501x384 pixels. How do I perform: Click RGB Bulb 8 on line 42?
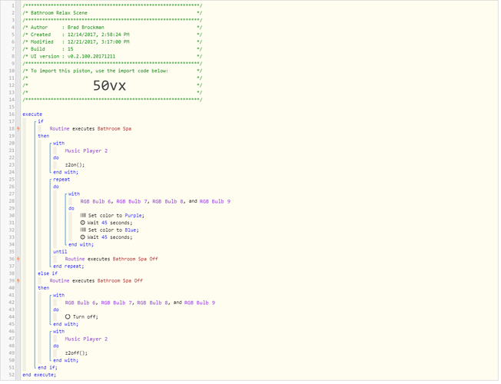coord(152,303)
